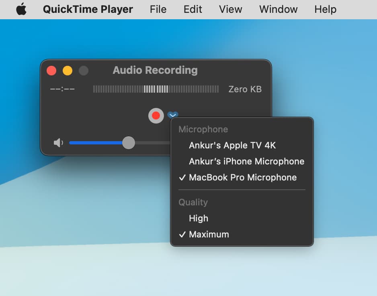Collapse the recording options chevron dropdown

[x=173, y=115]
